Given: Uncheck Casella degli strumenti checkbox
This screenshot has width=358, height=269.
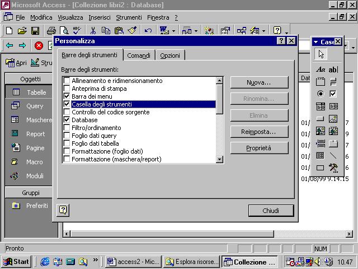Looking at the screenshot, I should click(67, 104).
